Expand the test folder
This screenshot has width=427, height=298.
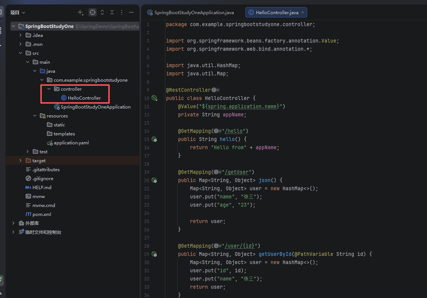tap(28, 151)
